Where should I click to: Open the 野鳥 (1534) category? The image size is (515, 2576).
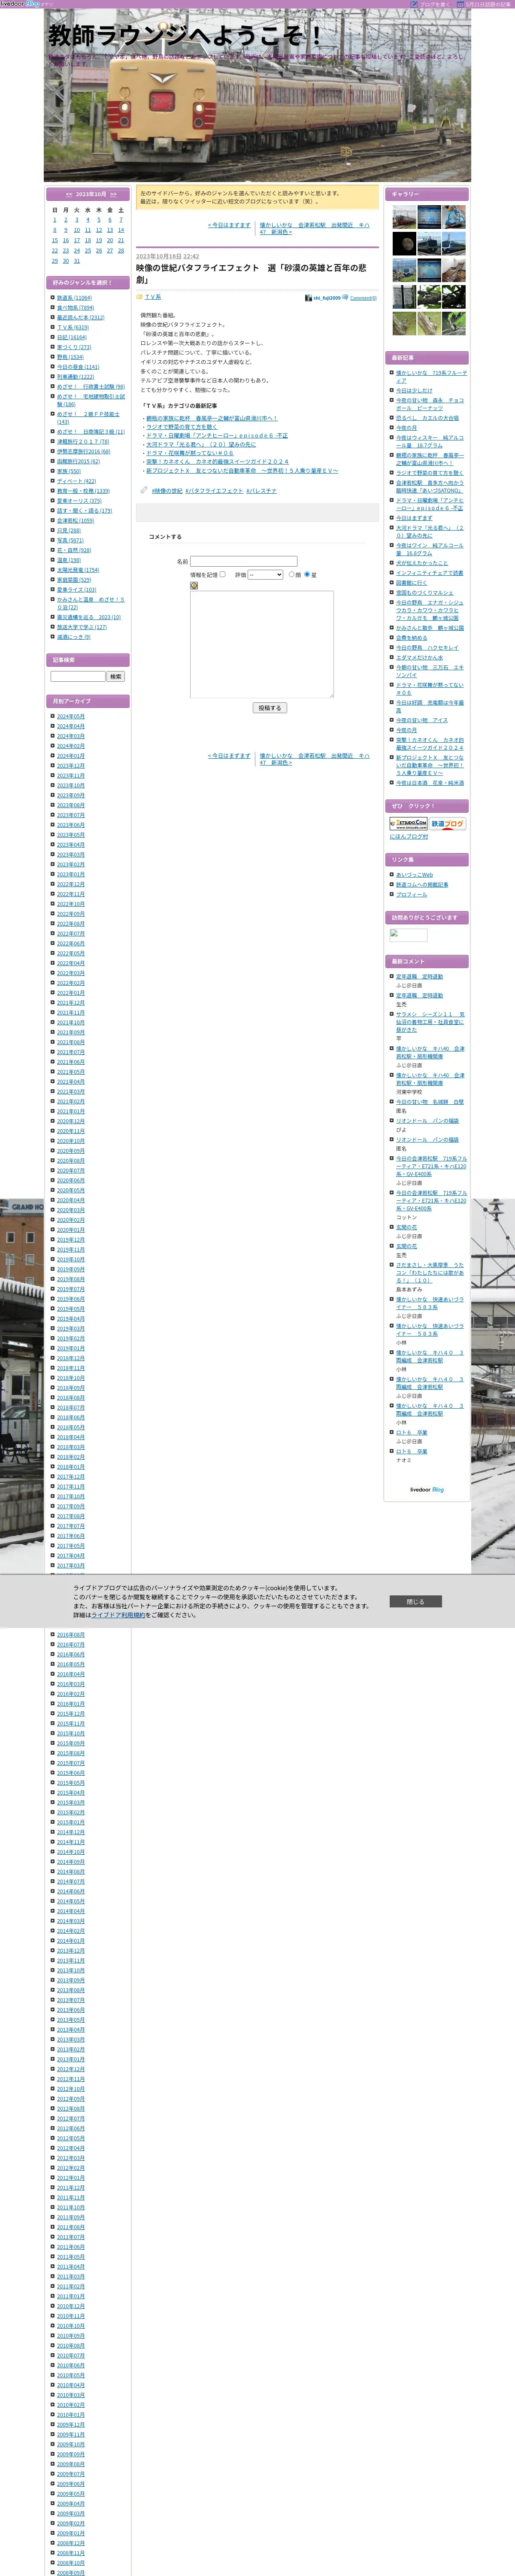pos(71,357)
